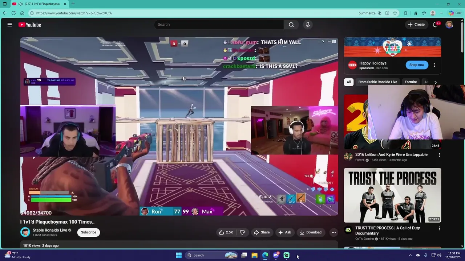Image resolution: width=465 pixels, height=261 pixels.
Task: Open YouTube notifications bell
Action: coord(435,25)
